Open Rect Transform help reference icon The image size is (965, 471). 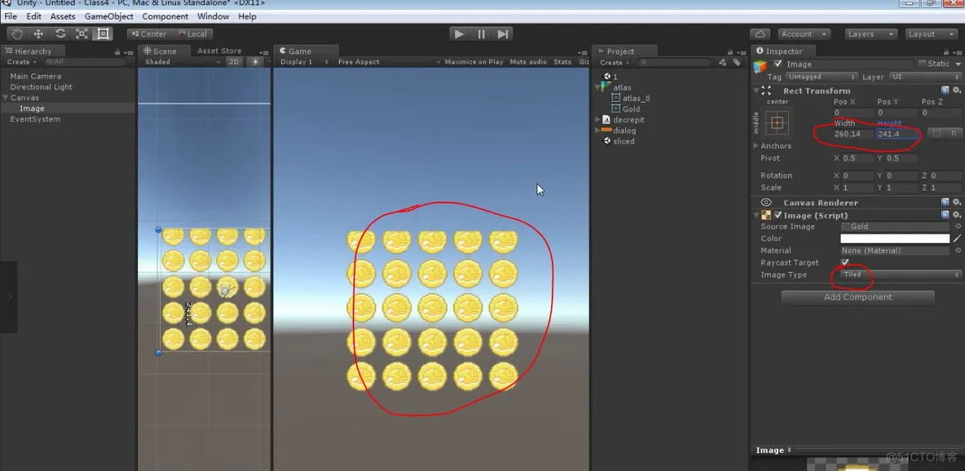click(x=945, y=90)
